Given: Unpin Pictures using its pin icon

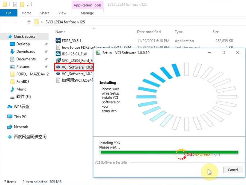Looking at the screenshot, I should 46,66.
